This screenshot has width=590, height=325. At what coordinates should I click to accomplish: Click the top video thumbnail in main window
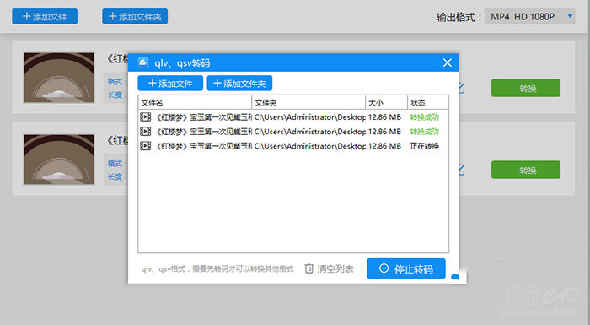[x=59, y=78]
